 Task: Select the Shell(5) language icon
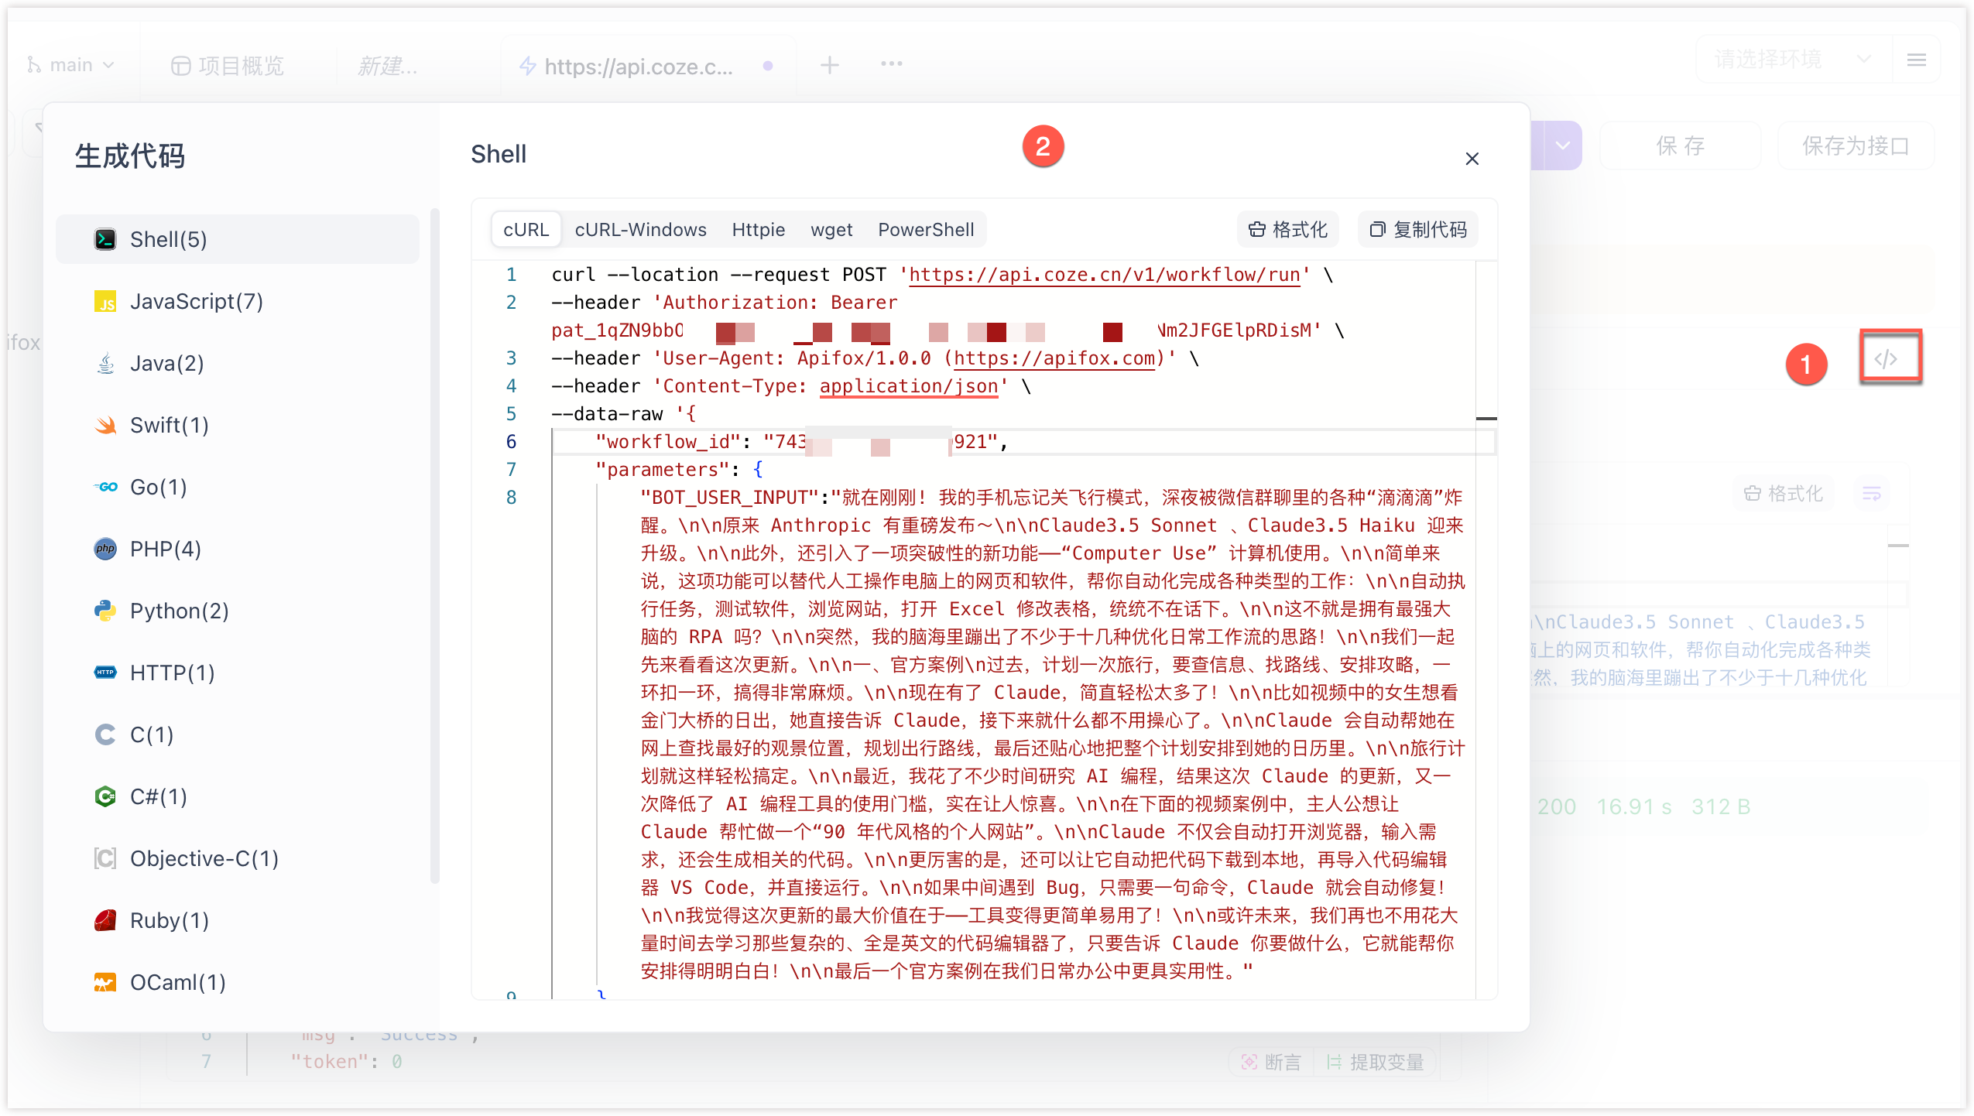[x=105, y=239]
